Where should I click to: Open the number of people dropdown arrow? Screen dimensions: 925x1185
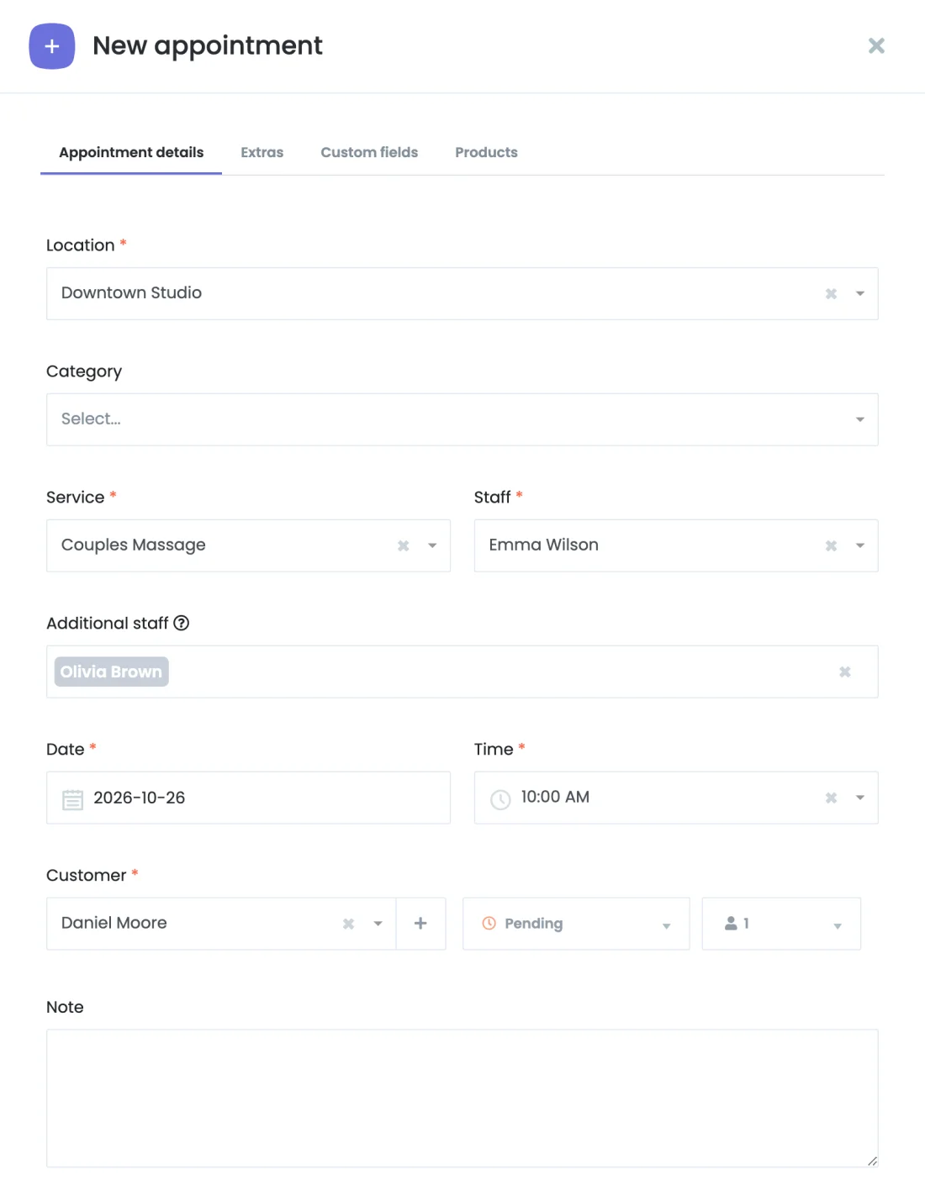click(838, 926)
